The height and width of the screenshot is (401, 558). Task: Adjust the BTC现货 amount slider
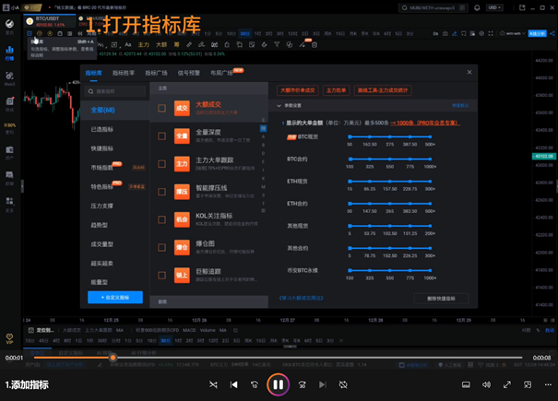tap(390, 136)
